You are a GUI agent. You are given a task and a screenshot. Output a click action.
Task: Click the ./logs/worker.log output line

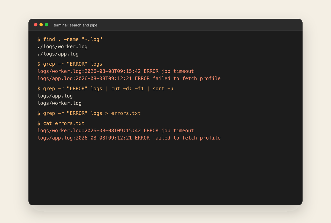63,47
